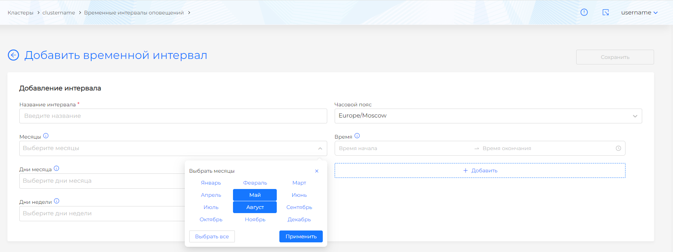Click clock icon in time range field

(618, 148)
